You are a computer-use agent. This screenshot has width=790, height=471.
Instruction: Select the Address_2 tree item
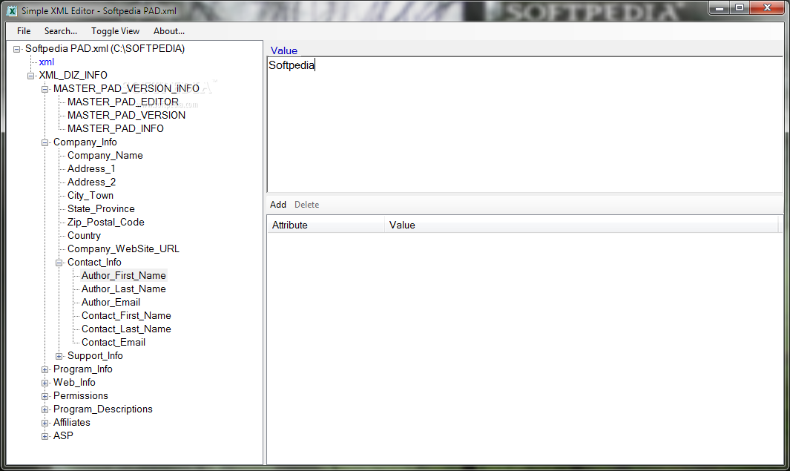[x=91, y=182]
